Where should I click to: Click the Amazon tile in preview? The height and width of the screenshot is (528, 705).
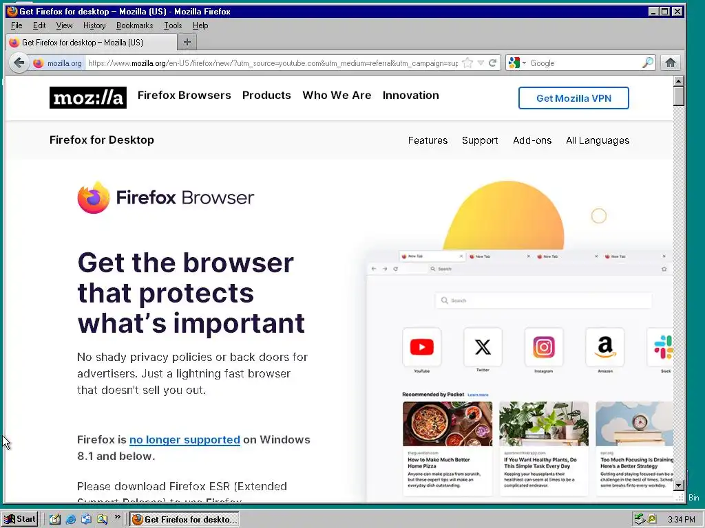coord(604,347)
